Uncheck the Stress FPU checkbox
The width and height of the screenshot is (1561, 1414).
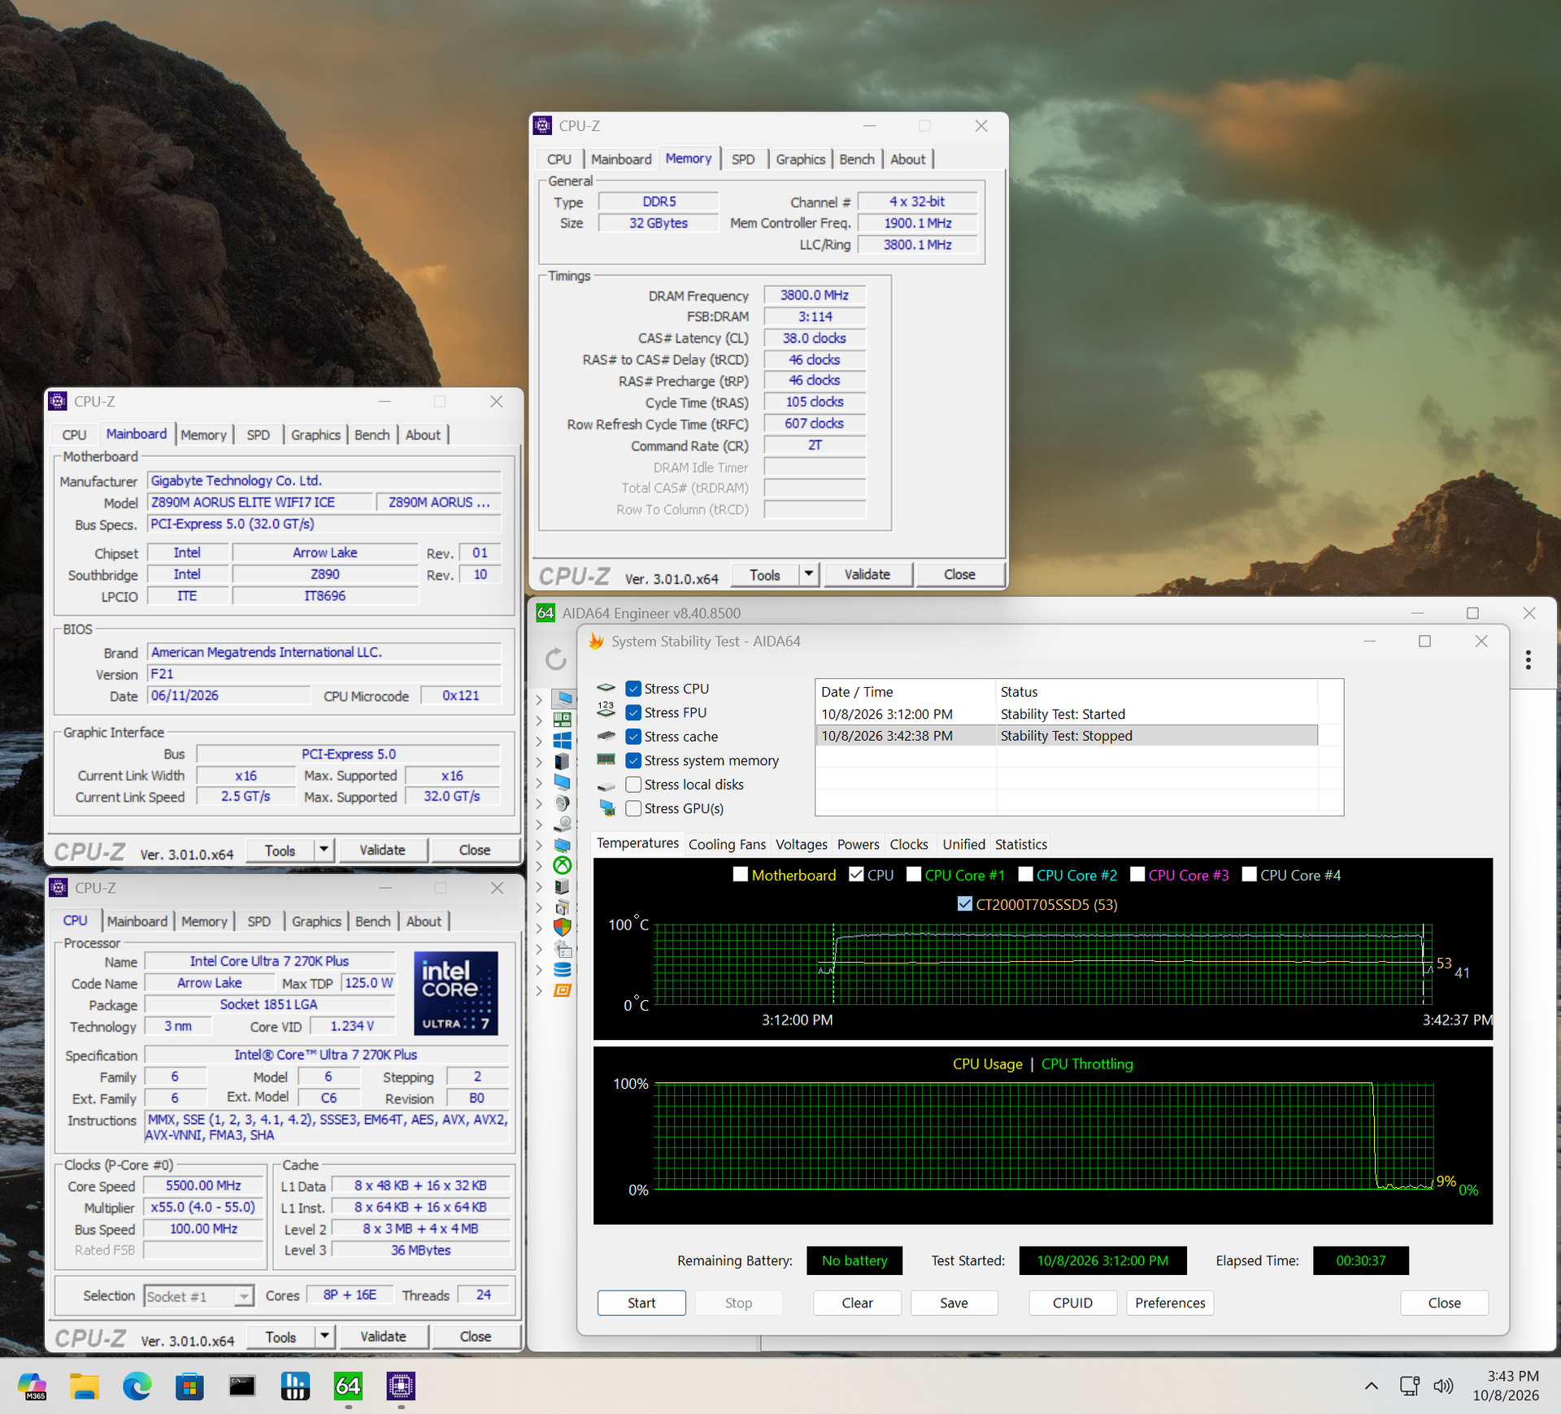pyautogui.click(x=633, y=713)
